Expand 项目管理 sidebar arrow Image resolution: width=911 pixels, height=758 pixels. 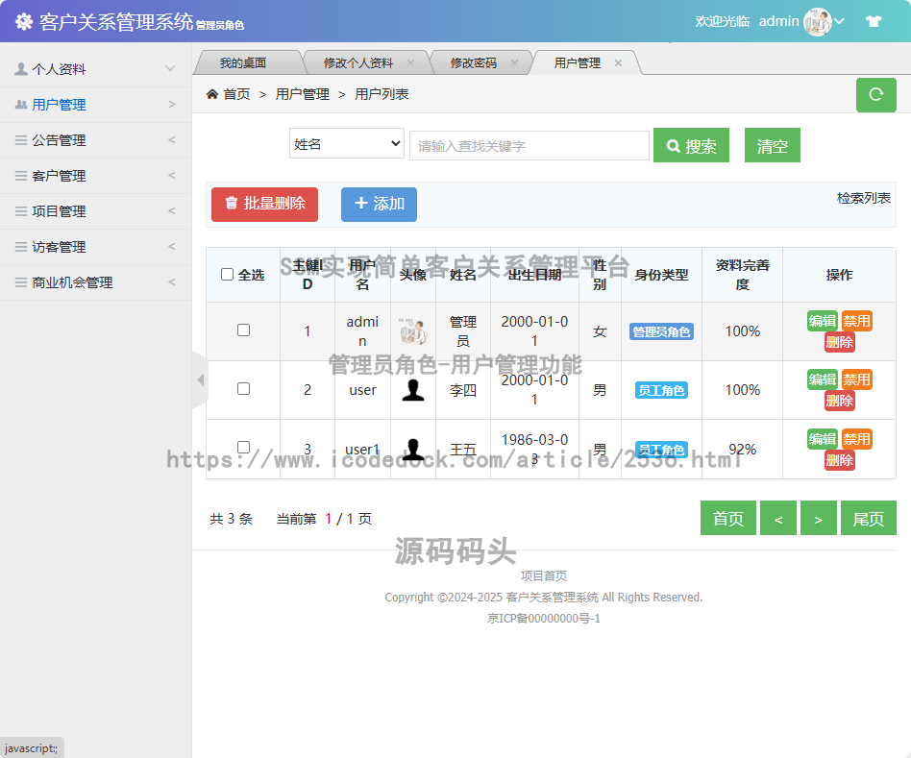[x=172, y=210]
